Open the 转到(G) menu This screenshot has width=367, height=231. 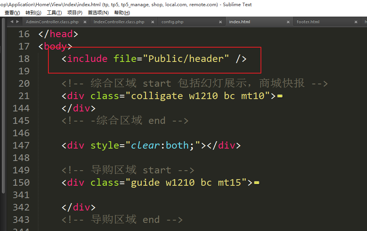click(33, 13)
